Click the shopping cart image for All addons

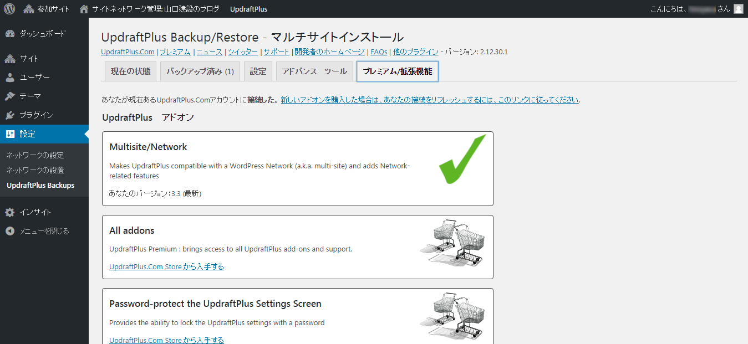coord(453,244)
